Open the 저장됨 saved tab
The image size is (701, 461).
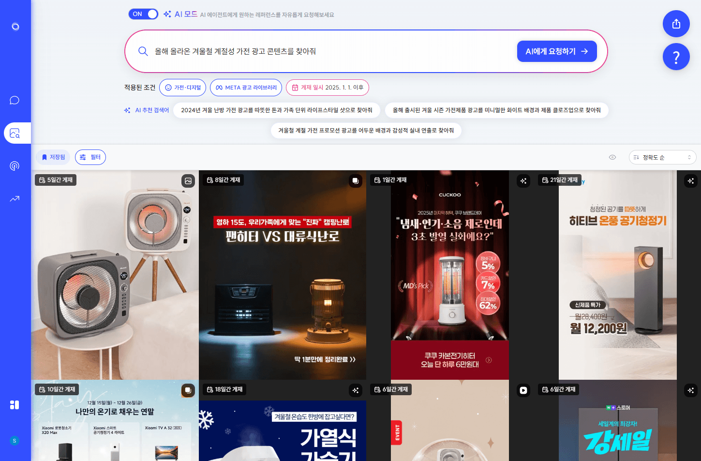pyautogui.click(x=53, y=157)
